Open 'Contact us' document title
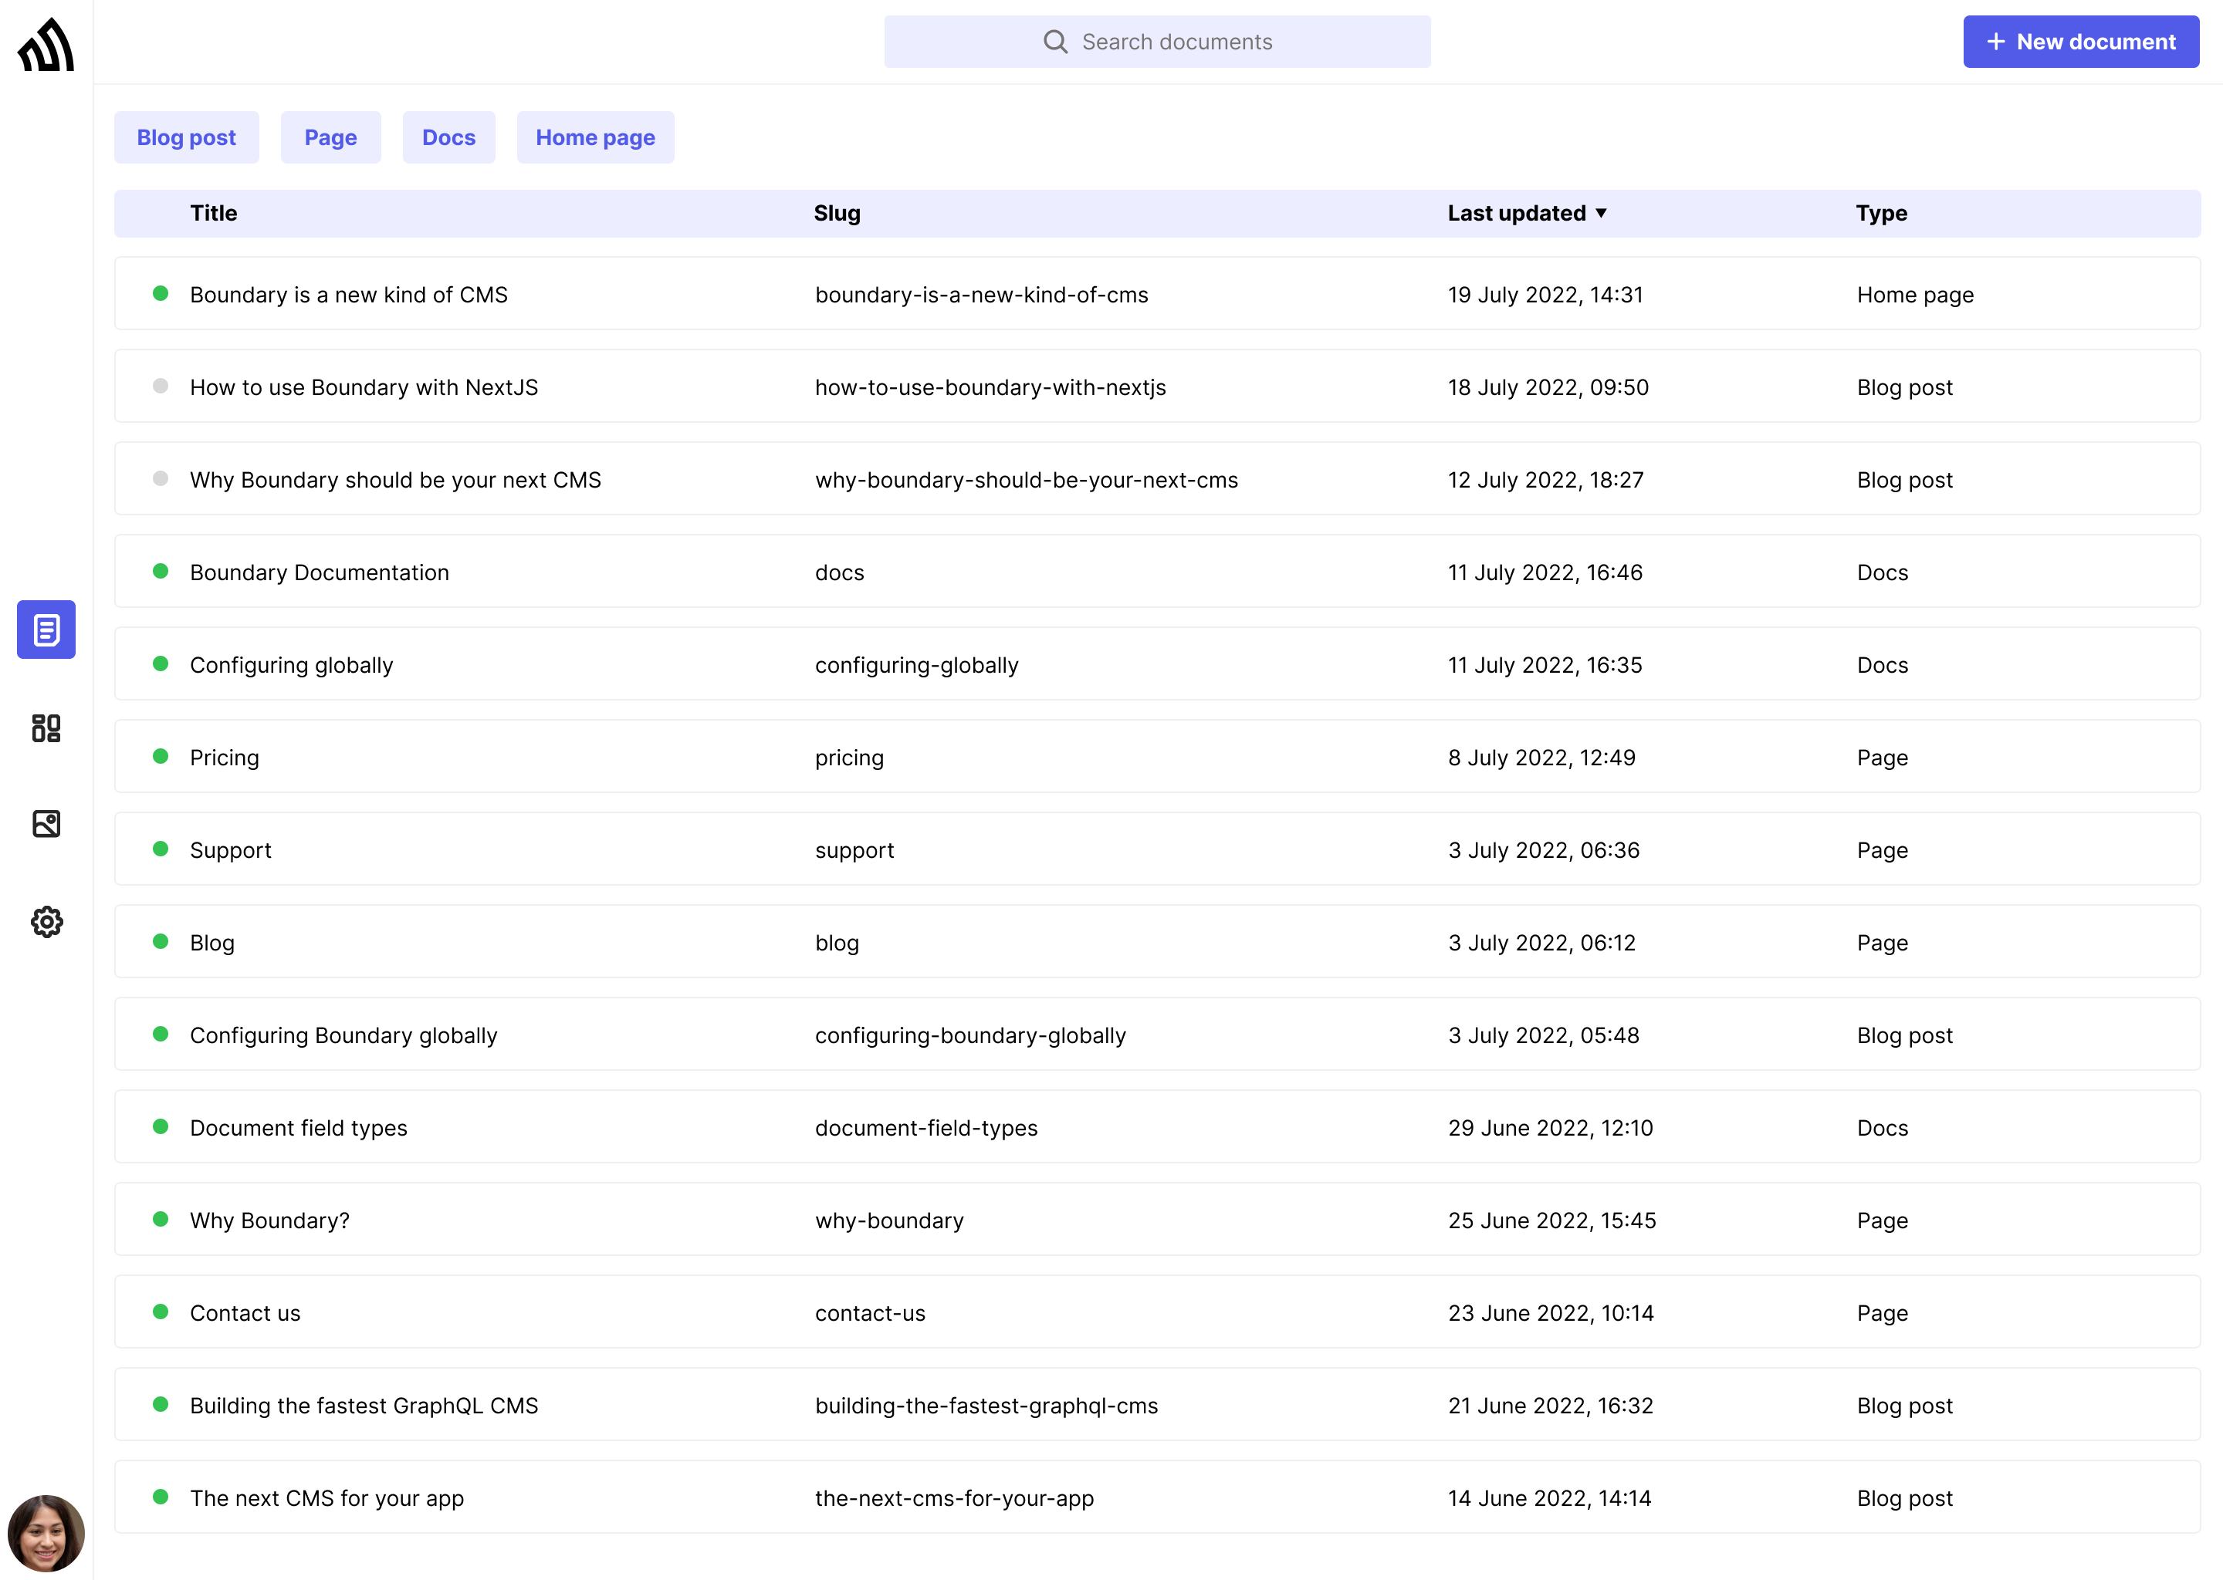The height and width of the screenshot is (1580, 2223). pos(245,1312)
